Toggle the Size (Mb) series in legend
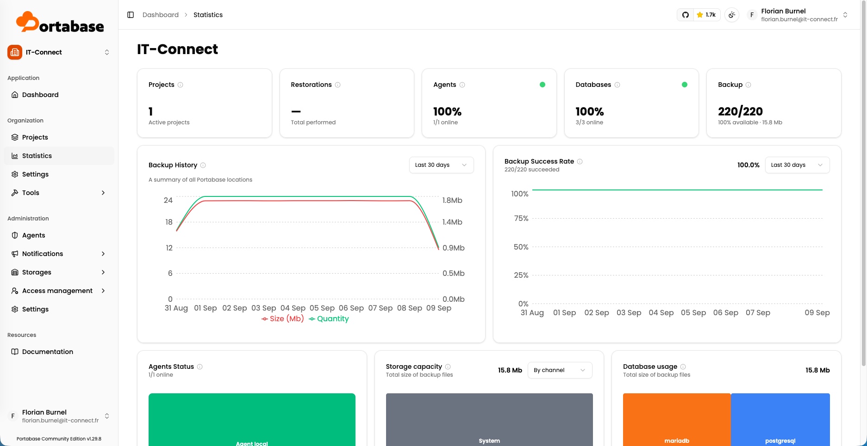Image resolution: width=867 pixels, height=446 pixels. (282, 318)
